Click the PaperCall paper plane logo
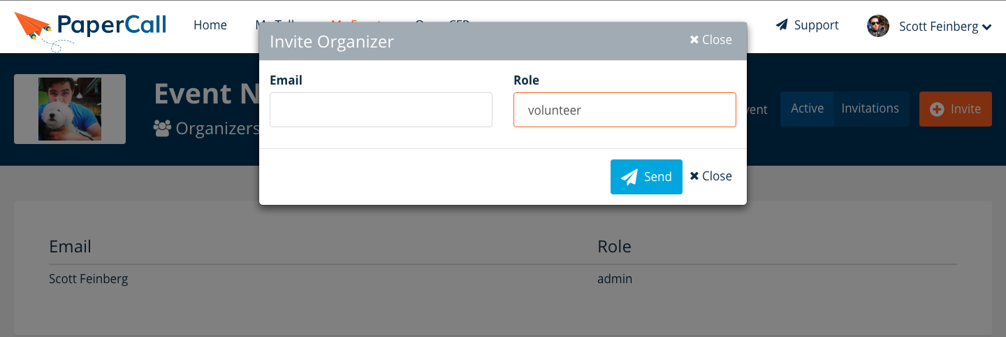This screenshot has height=337, width=1006. coord(34,27)
